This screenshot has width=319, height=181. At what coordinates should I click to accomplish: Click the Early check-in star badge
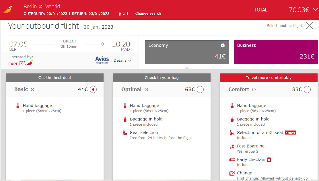pos(269,160)
